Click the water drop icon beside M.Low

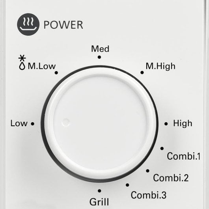pos(22,66)
